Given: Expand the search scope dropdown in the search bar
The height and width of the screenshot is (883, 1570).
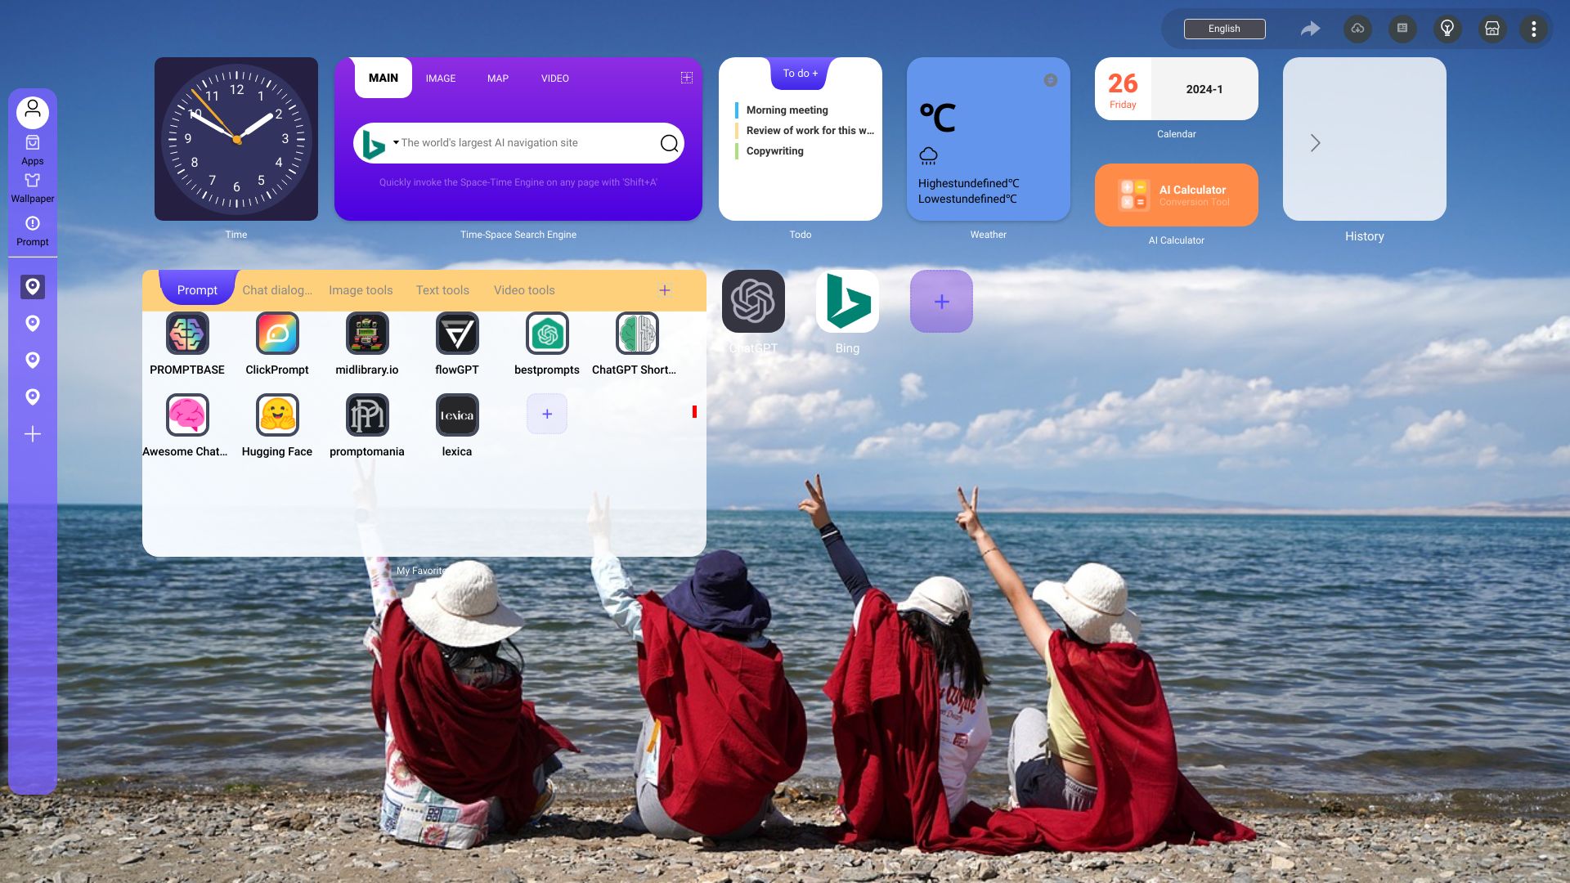Looking at the screenshot, I should tap(395, 142).
